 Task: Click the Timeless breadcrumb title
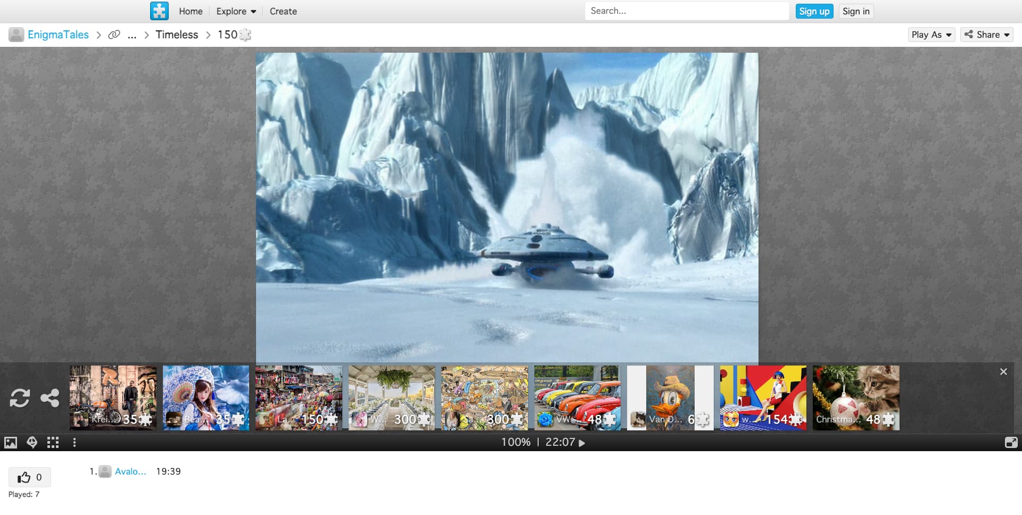(177, 35)
